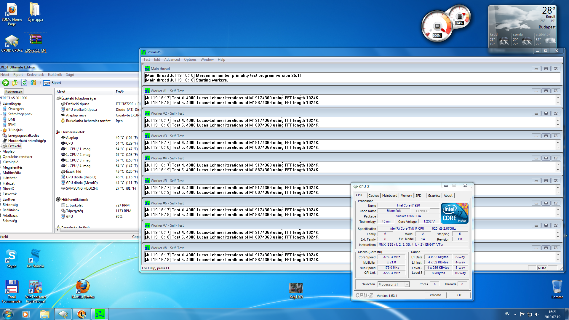569x320 pixels.
Task: Click the two-people users icon in EVEREST
Action: [x=33, y=83]
